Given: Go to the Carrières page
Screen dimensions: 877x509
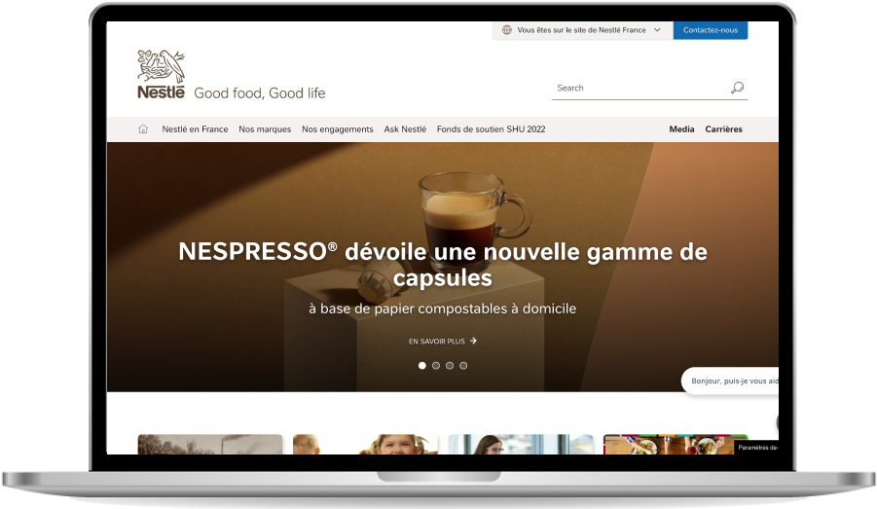Looking at the screenshot, I should coord(724,129).
